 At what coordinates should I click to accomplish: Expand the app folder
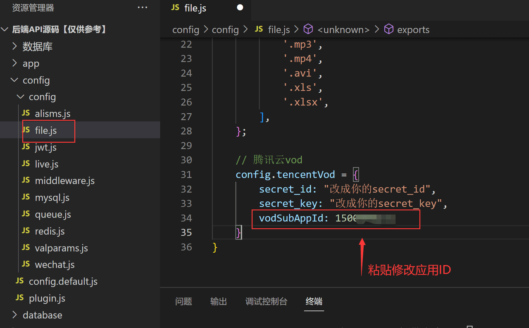click(14, 63)
